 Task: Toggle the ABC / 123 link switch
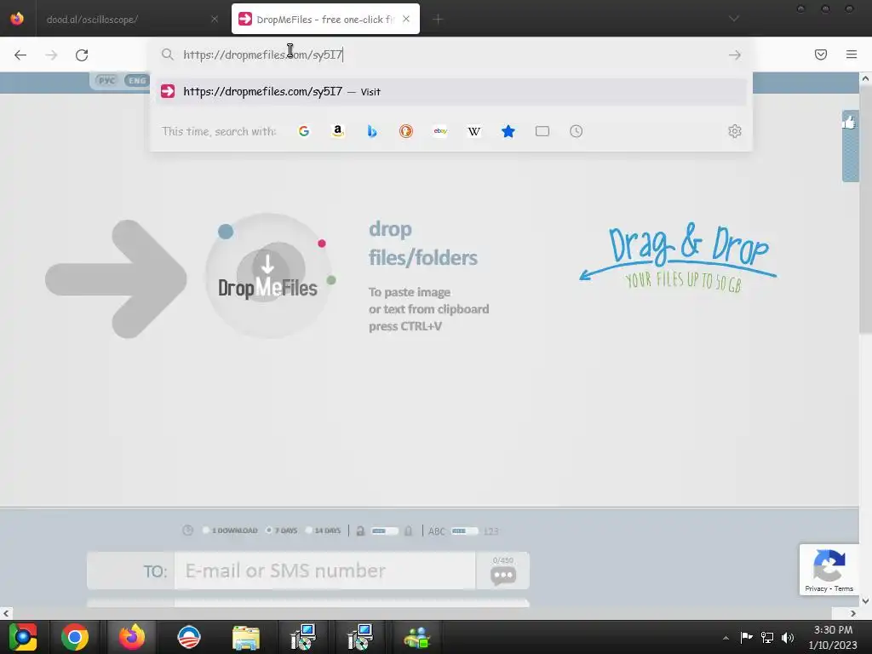[464, 531]
